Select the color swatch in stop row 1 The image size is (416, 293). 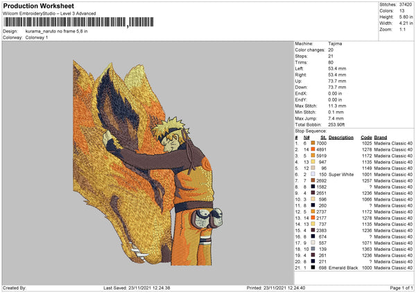pos(313,143)
